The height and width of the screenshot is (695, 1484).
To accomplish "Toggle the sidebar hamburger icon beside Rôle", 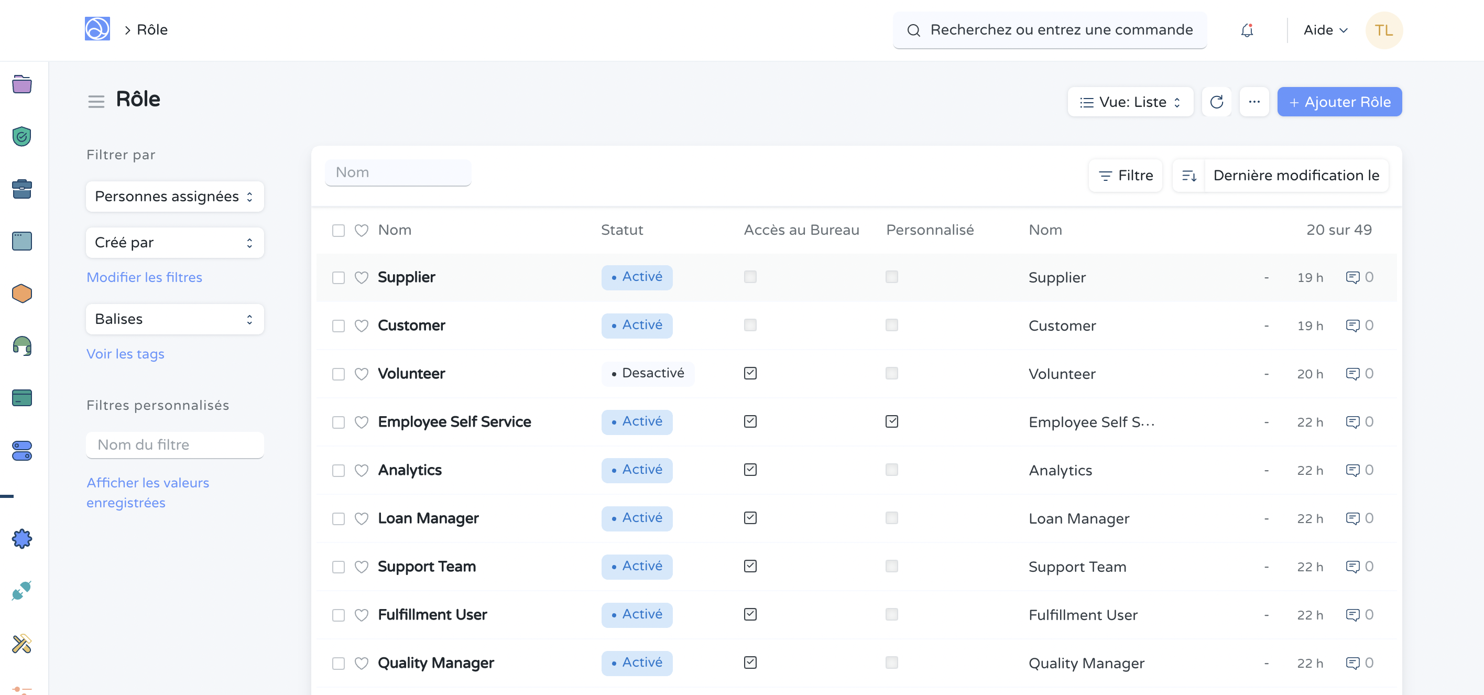I will [x=95, y=102].
